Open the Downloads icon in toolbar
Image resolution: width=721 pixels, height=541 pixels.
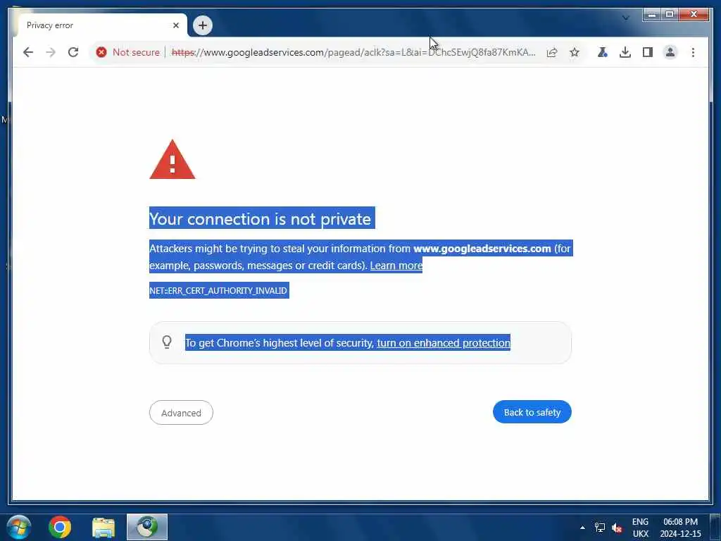[x=625, y=52]
